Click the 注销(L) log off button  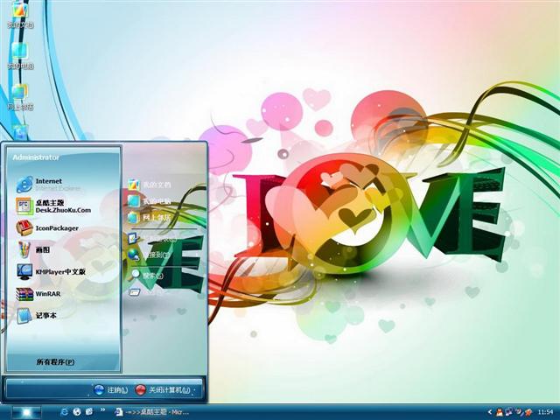pyautogui.click(x=111, y=389)
